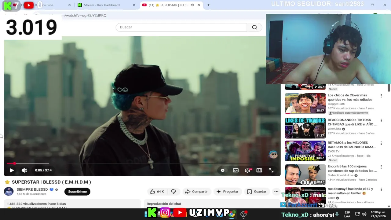Open the ESP LAA language indicator
Viewport: 391px width, 220px height.
tap(347, 214)
